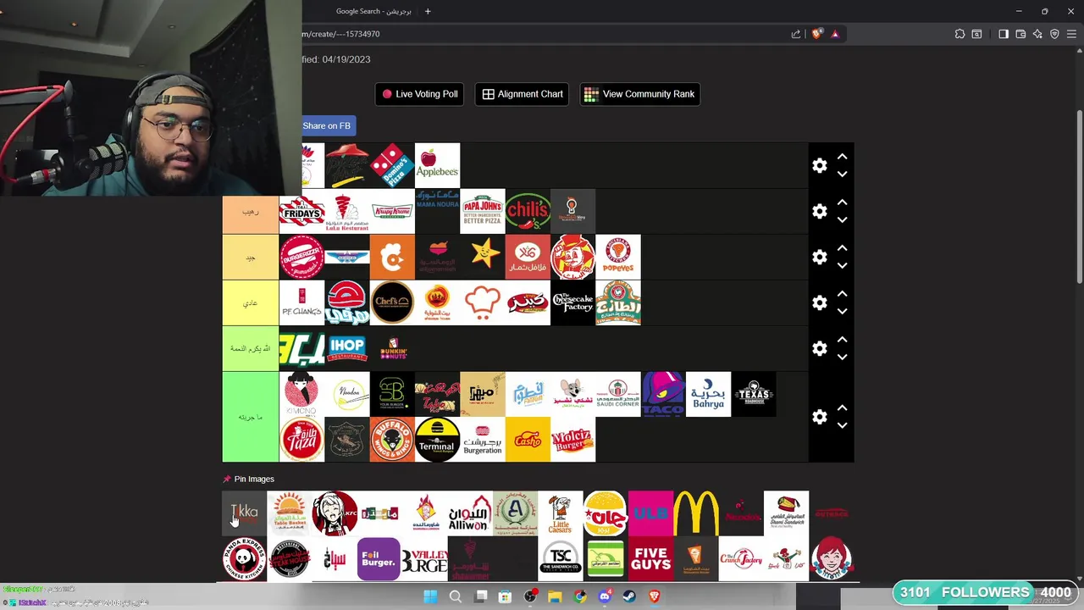This screenshot has height=610, width=1084.
Task: Click the رهيب tier label
Action: coord(251,211)
